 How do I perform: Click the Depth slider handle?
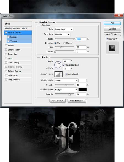(74, 39)
